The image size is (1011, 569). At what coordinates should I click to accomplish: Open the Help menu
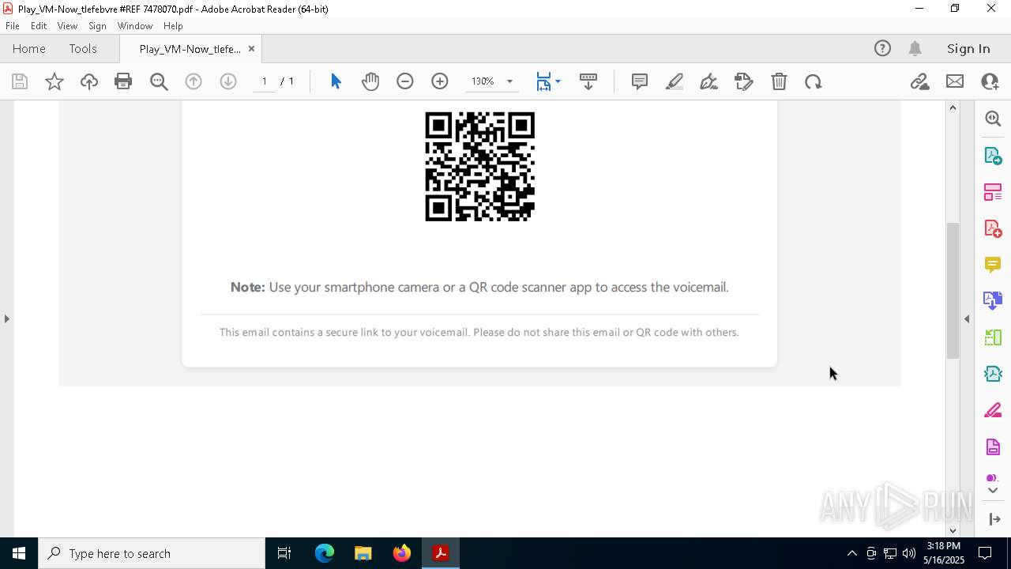tap(173, 26)
